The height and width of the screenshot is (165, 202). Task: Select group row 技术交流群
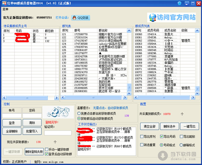[94, 88]
